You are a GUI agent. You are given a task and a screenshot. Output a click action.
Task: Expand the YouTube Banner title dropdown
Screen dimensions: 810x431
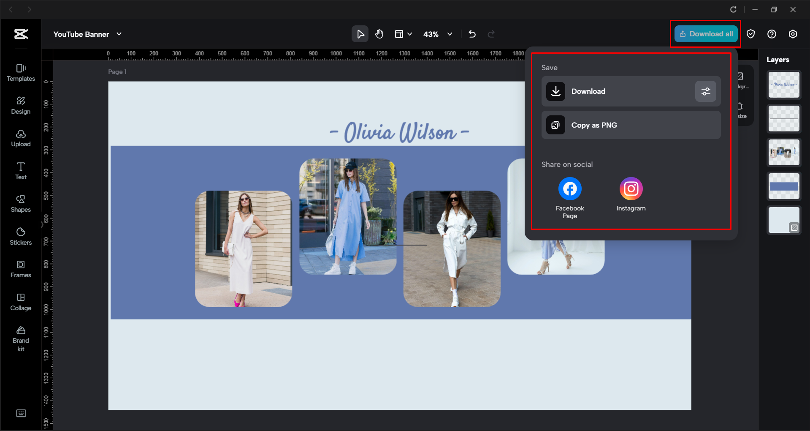pos(119,34)
